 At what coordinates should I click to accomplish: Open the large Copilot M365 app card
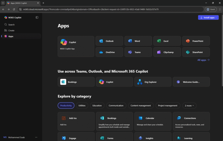point(76,47)
